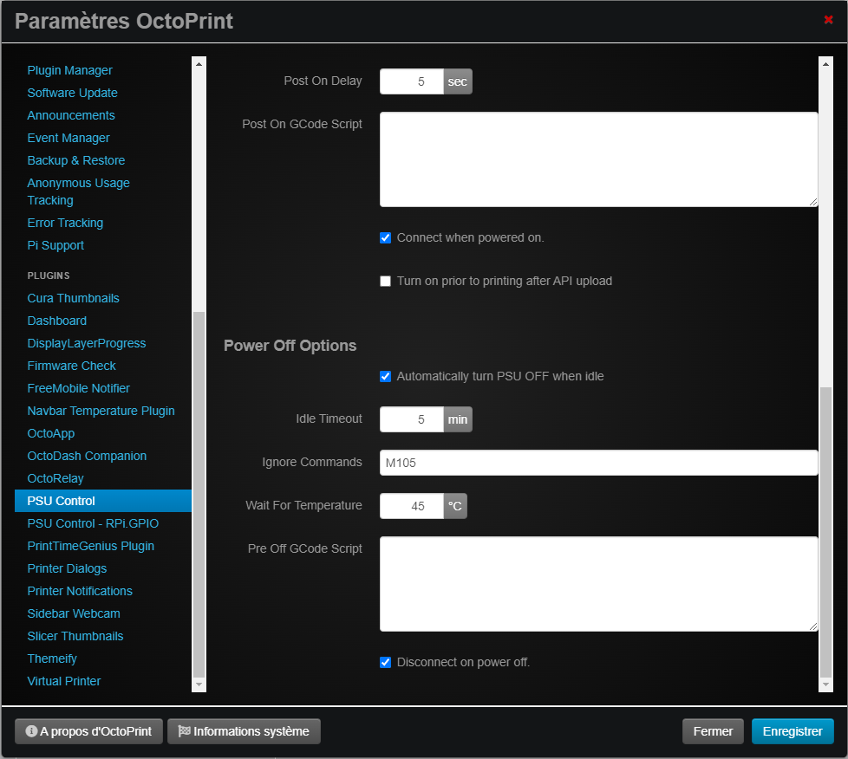Open Navbar Temperature Plugin settings
Image resolution: width=848 pixels, height=759 pixels.
101,411
